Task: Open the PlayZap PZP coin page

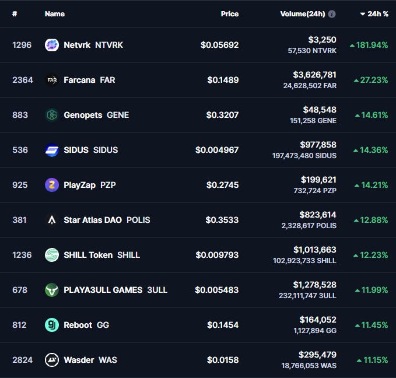Action: click(90, 185)
